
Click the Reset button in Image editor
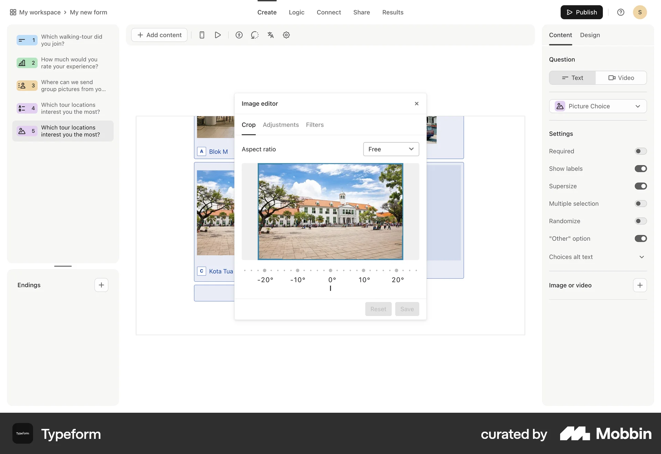click(x=378, y=309)
